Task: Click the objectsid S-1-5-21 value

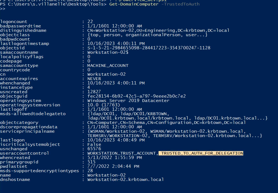Action: tap(149, 48)
